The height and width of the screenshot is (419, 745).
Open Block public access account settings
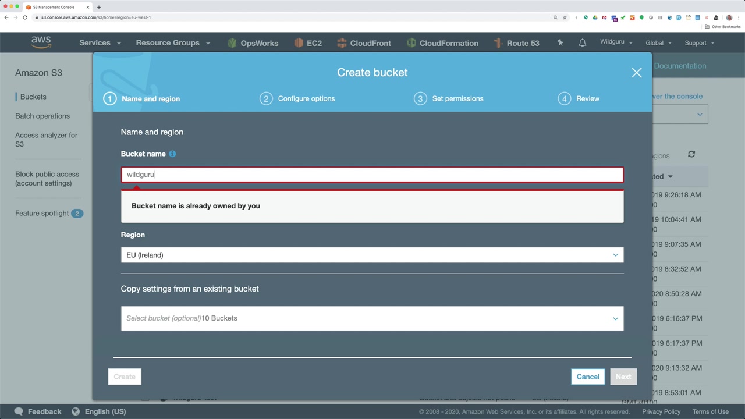[x=47, y=179]
